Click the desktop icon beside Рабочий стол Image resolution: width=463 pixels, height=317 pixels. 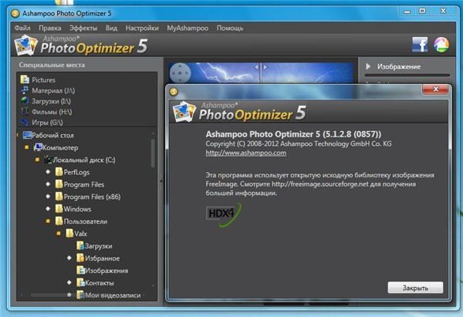coord(27,135)
